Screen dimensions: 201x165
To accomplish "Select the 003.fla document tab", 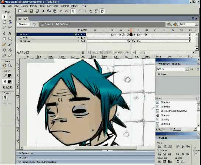I will tap(22, 19).
